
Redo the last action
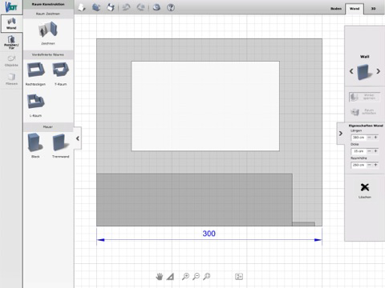pos(140,7)
